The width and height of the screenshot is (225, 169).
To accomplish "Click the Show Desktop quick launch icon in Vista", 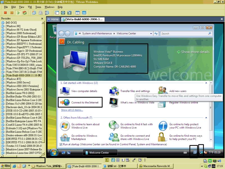I will 63,153.
